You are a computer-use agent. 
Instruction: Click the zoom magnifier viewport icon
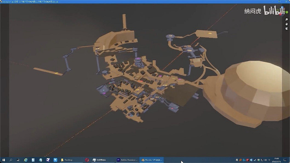[x=286, y=20]
